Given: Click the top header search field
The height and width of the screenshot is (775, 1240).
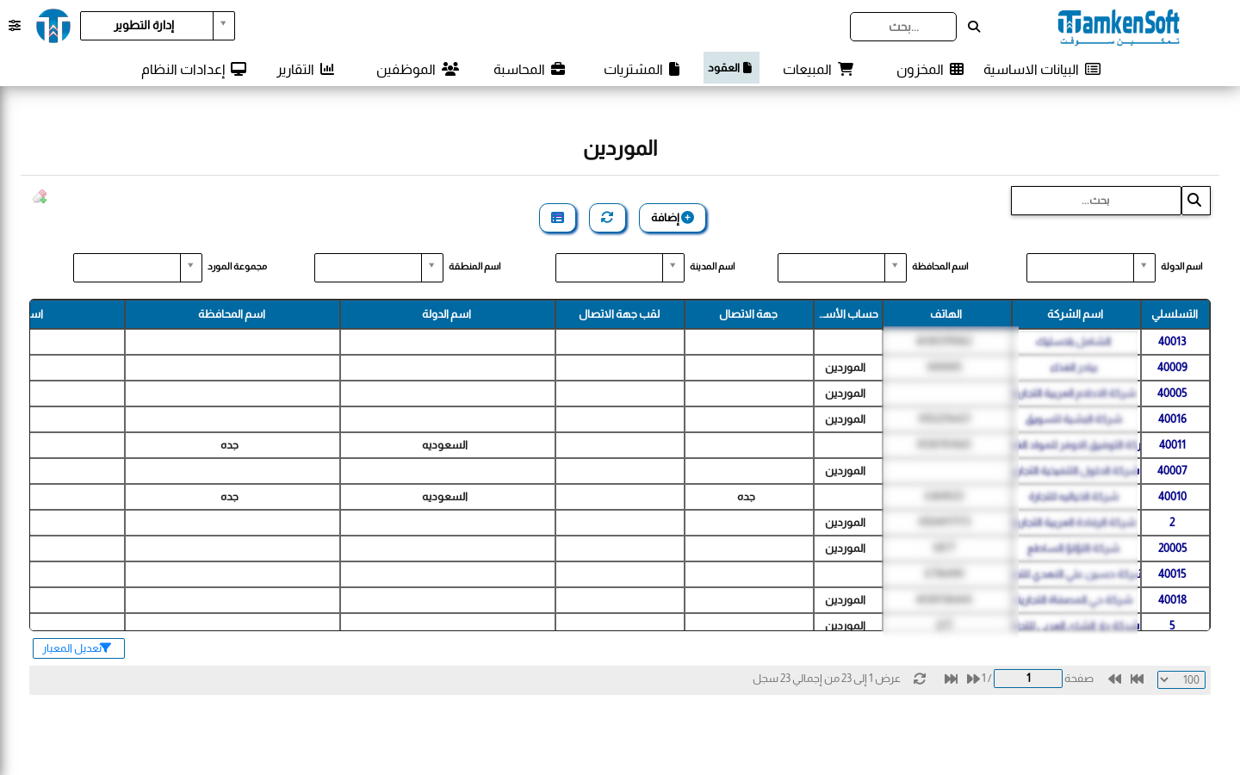Looking at the screenshot, I should [902, 27].
